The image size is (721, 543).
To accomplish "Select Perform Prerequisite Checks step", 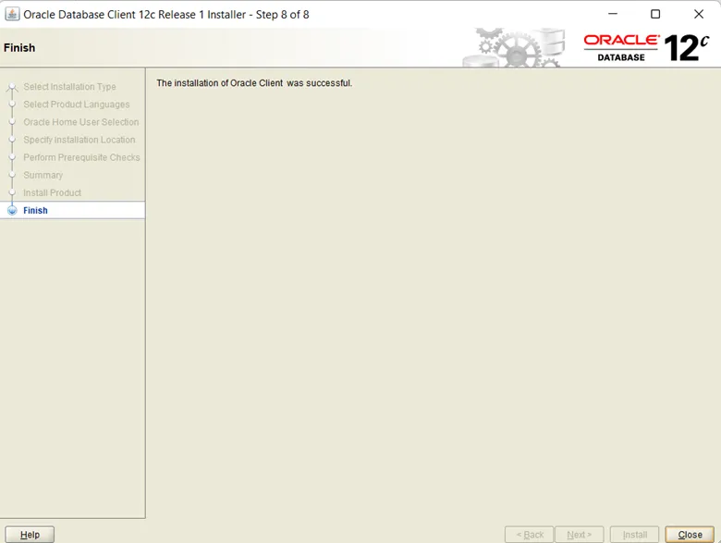I will tap(81, 157).
